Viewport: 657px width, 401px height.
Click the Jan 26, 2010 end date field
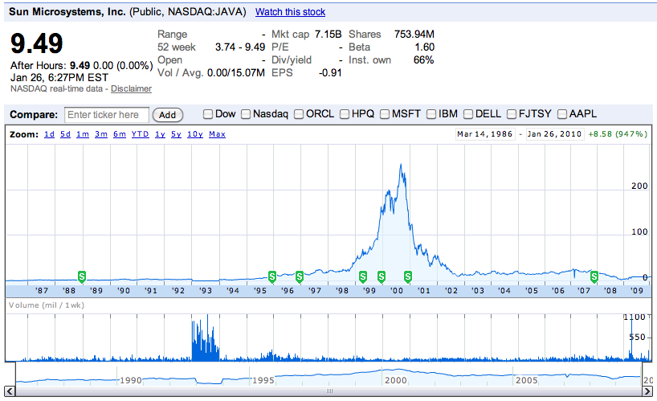554,134
